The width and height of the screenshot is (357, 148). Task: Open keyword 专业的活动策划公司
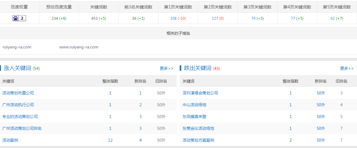(x=20, y=117)
